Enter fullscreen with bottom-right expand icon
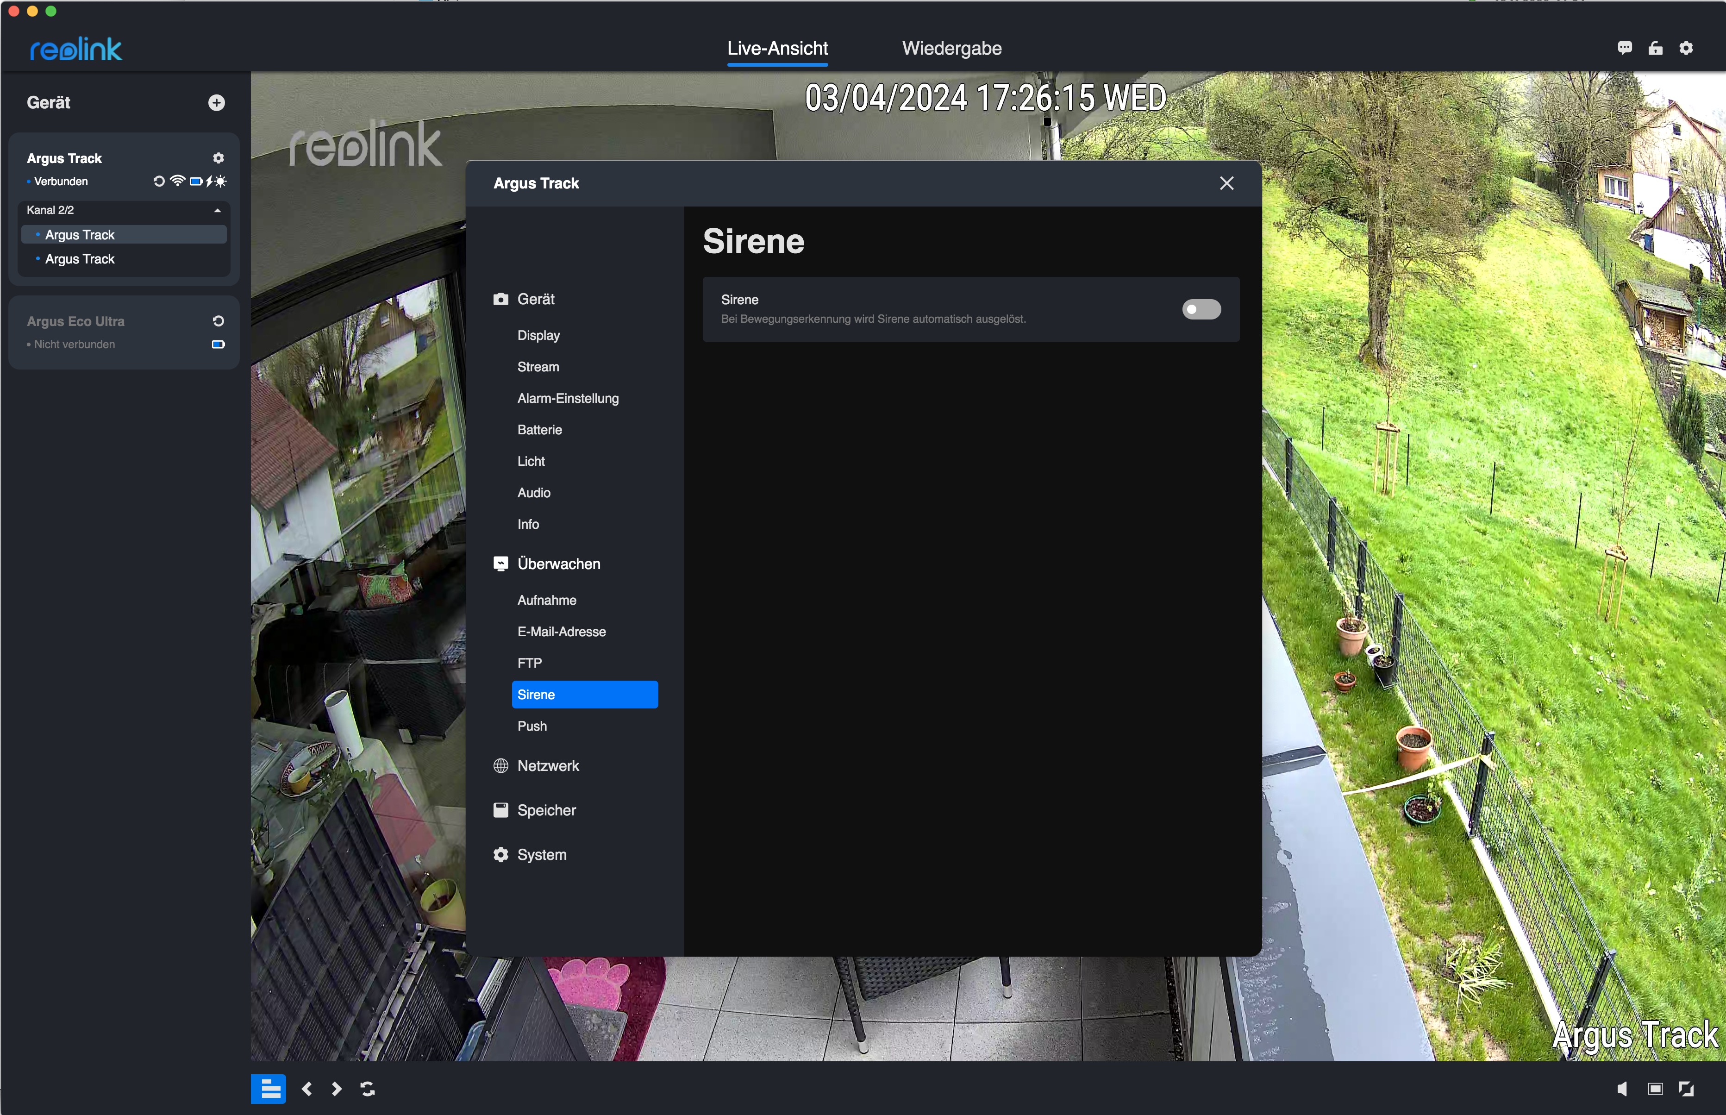The height and width of the screenshot is (1115, 1726). click(1686, 1088)
